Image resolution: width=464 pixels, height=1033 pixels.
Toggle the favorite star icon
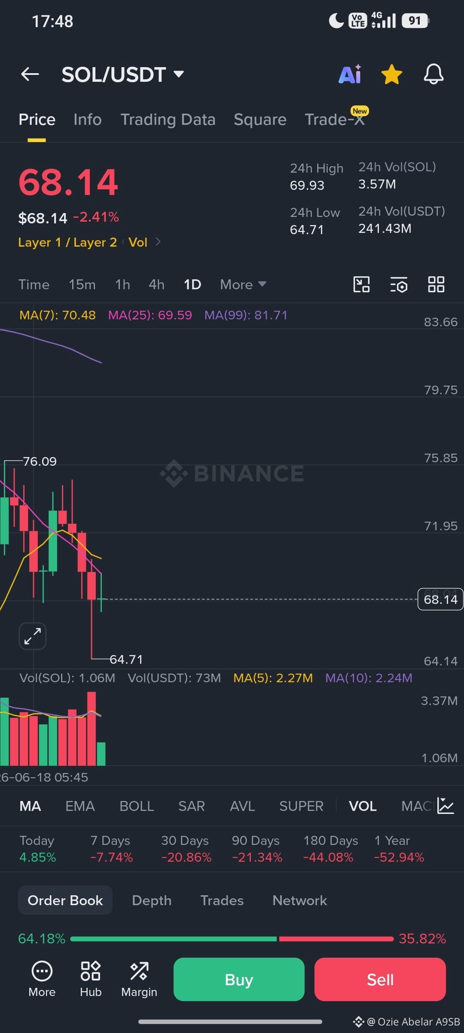click(392, 74)
